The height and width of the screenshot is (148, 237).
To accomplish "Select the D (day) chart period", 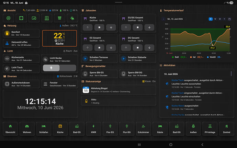I will 211,19.
